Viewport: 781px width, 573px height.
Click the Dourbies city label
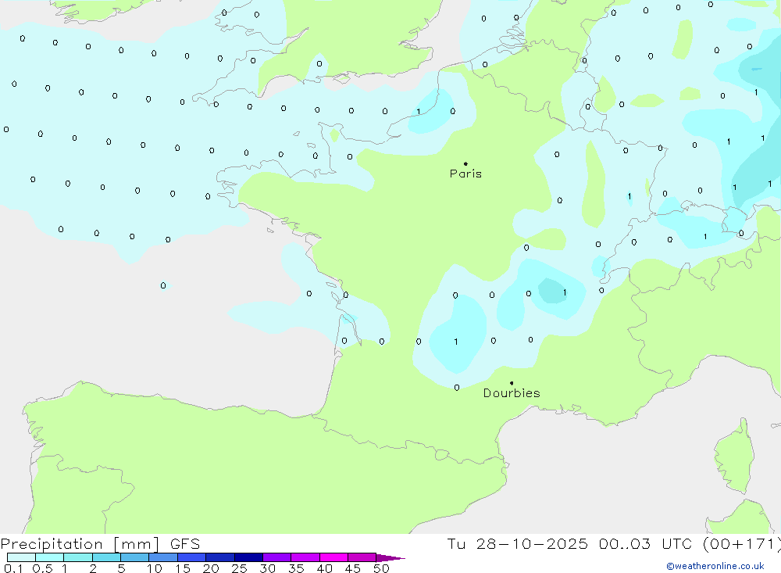[512, 393]
